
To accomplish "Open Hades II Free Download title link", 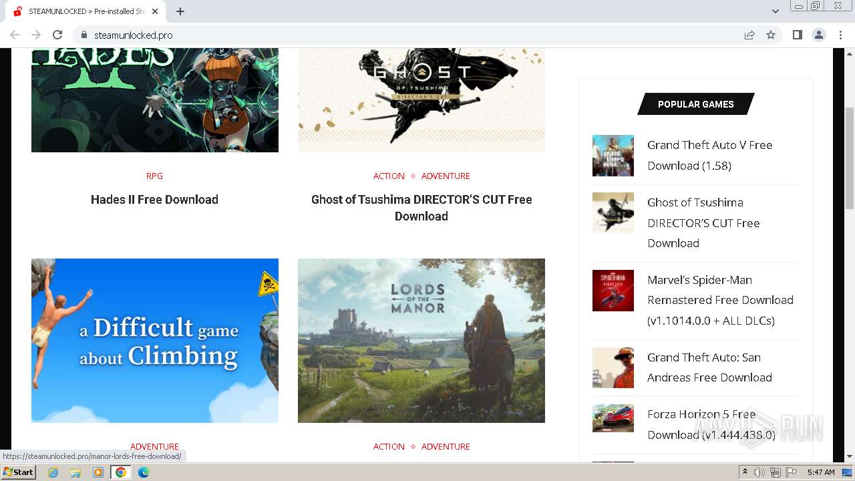I will [154, 199].
